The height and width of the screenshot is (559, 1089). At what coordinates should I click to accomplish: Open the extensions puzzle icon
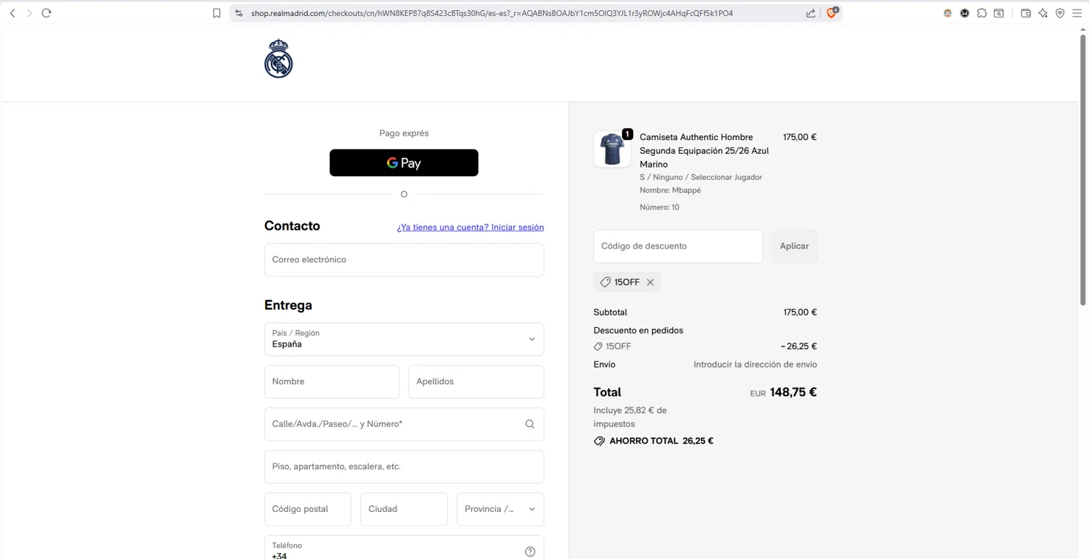[x=982, y=13]
